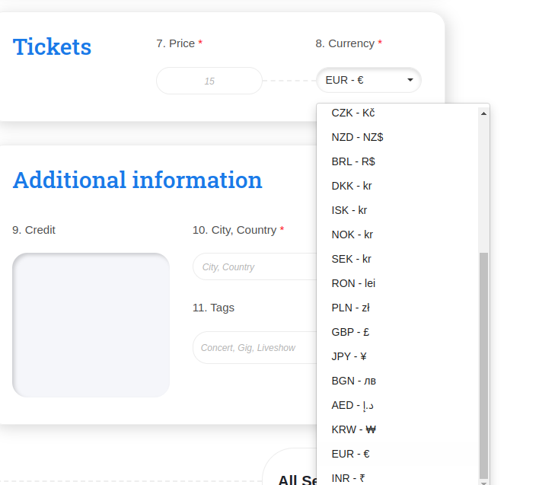539x485 pixels.
Task: Choose KRW - ₩ from the list
Action: [x=354, y=429]
